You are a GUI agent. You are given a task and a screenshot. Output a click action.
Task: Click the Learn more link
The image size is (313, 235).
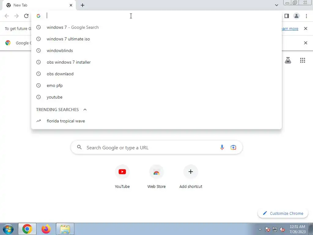click(290, 28)
